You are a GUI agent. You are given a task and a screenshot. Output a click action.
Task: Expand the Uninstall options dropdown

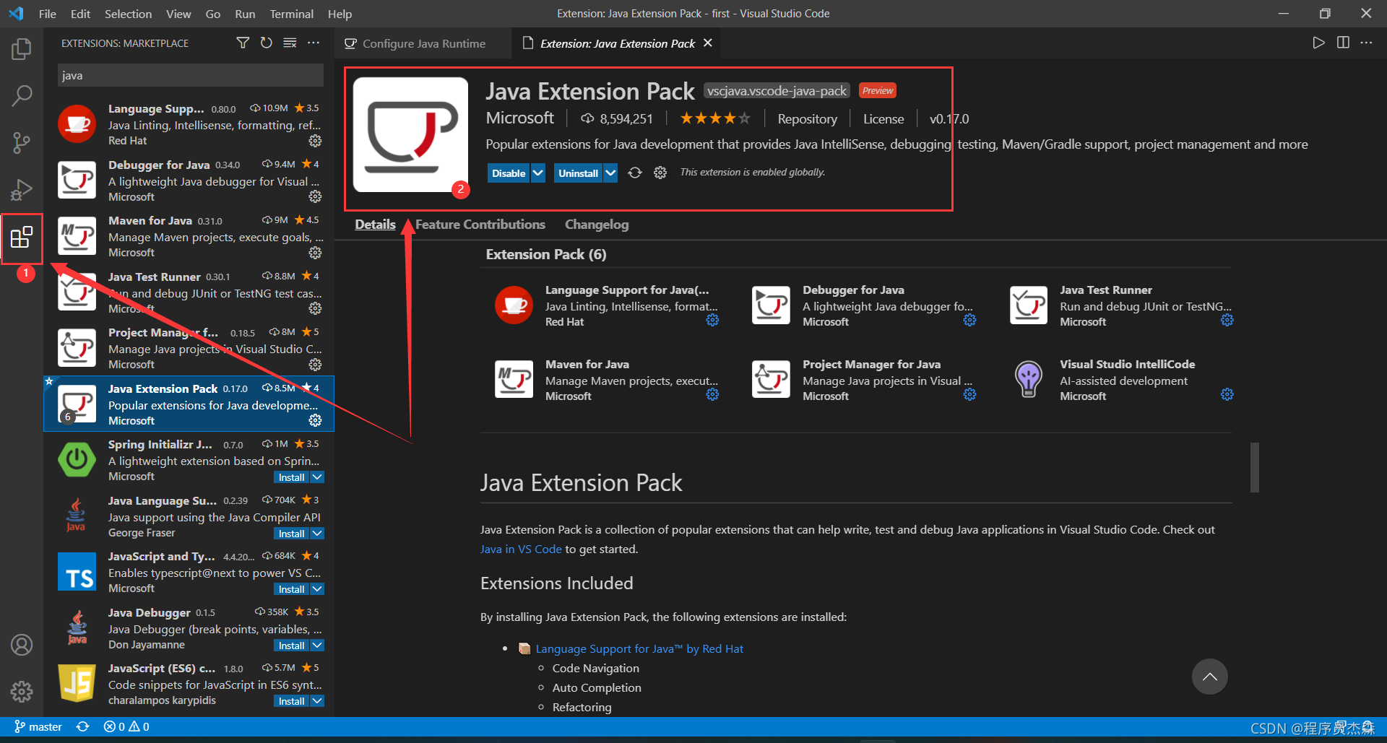click(x=610, y=173)
